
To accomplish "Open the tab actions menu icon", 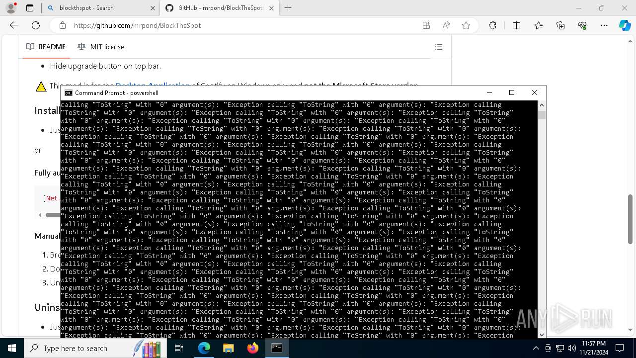I will [30, 8].
